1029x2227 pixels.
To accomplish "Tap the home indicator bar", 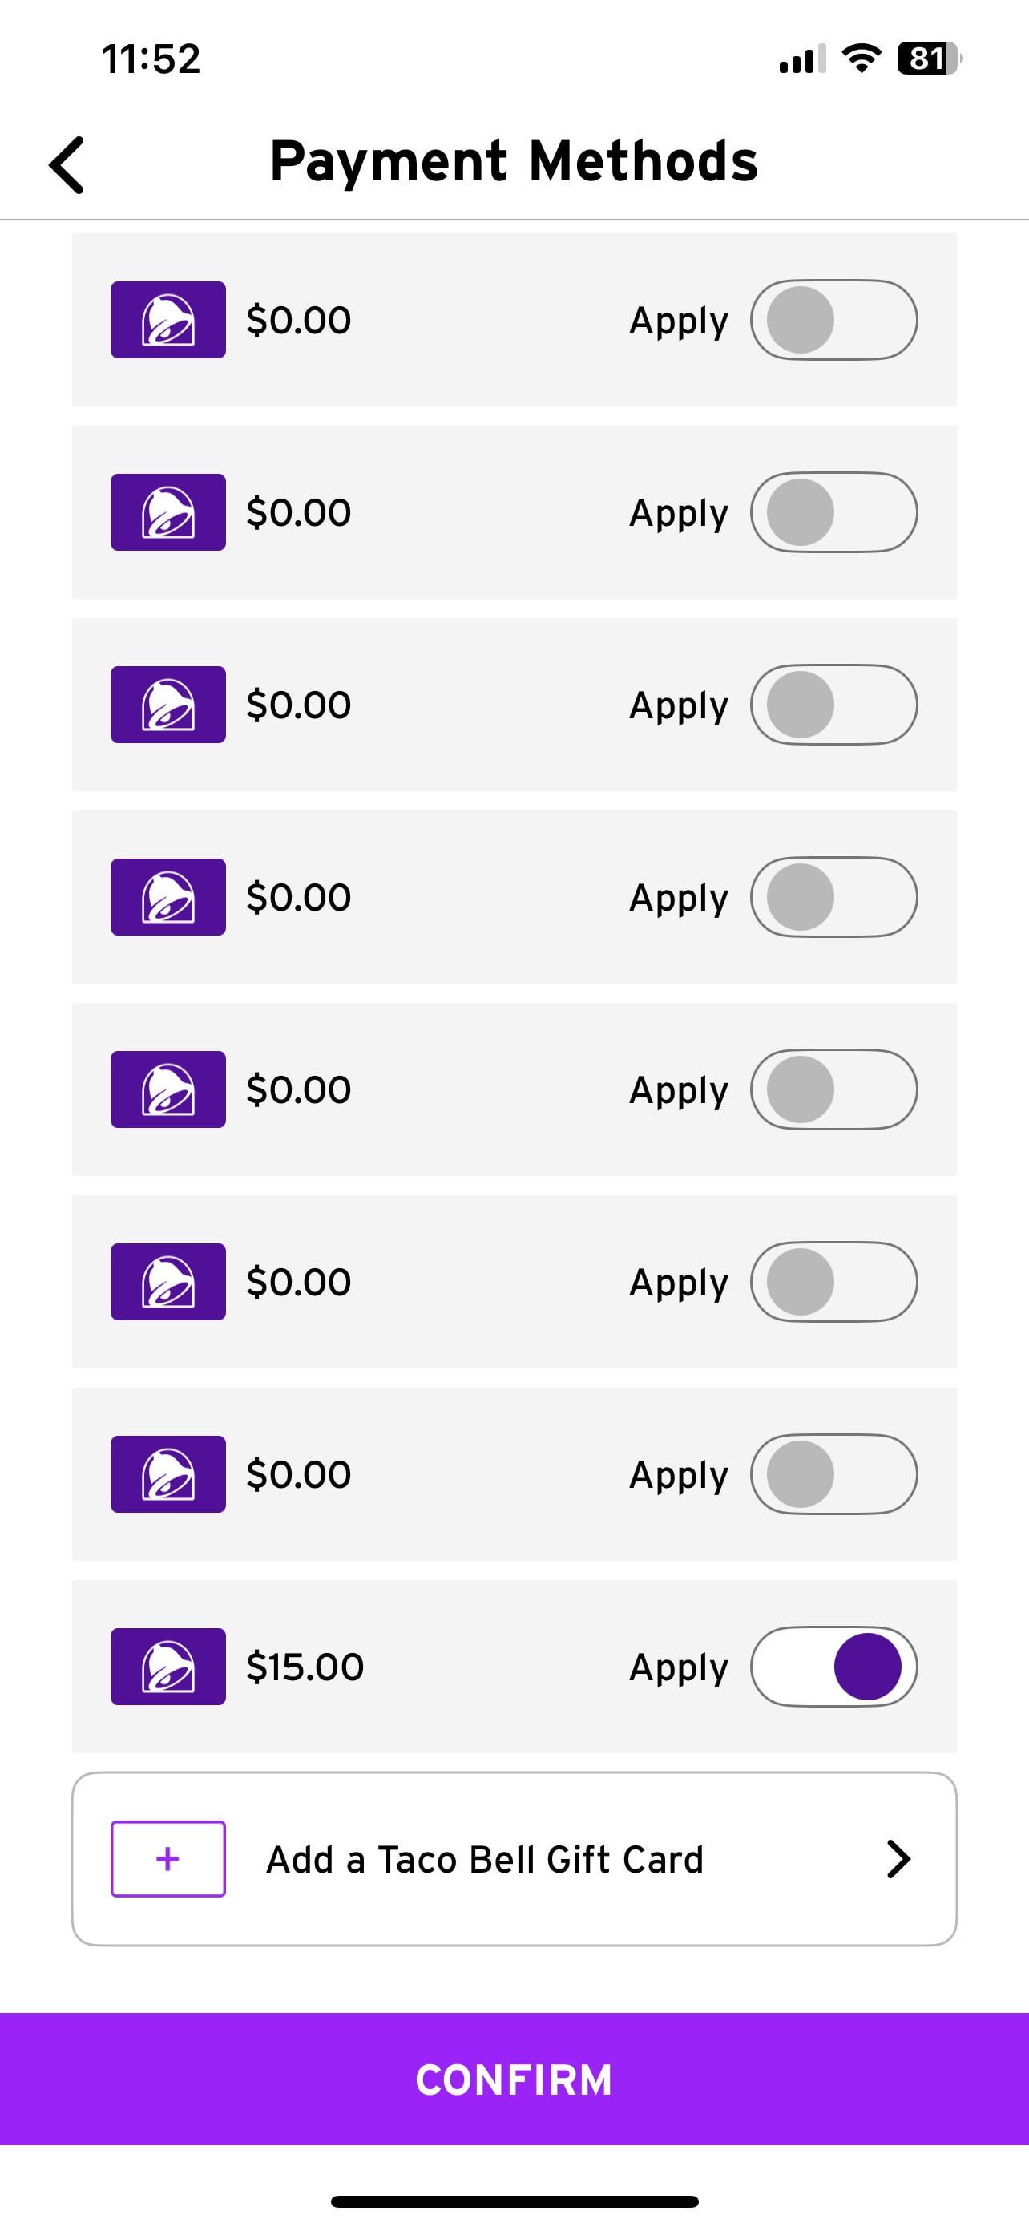I will [x=514, y=2201].
